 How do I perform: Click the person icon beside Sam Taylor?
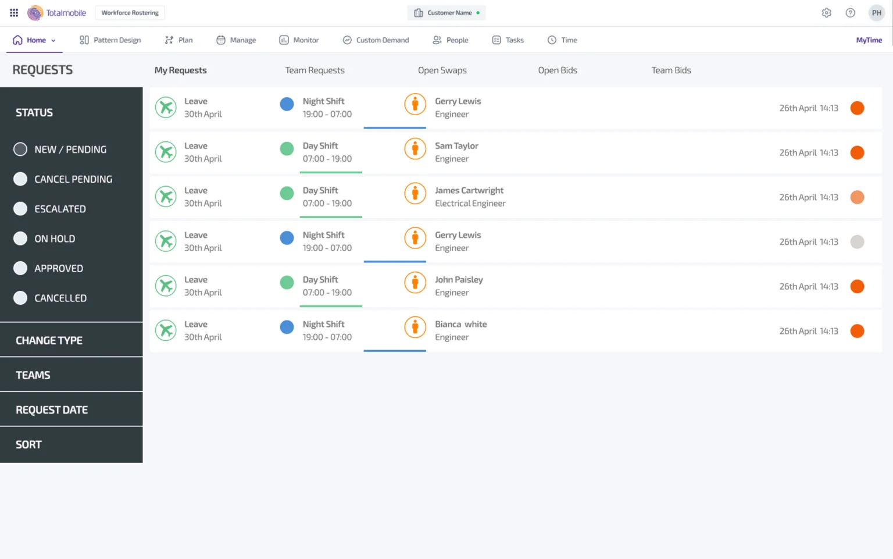pos(415,149)
